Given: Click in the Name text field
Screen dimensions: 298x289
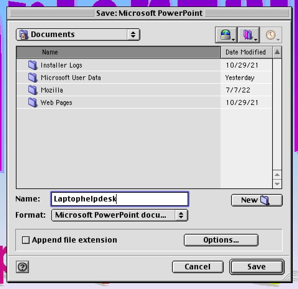Looking at the screenshot, I should click(119, 199).
